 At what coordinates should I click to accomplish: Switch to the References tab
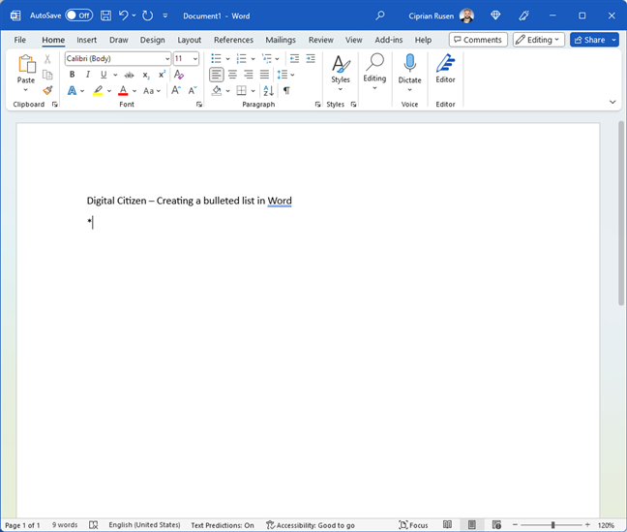coord(233,40)
